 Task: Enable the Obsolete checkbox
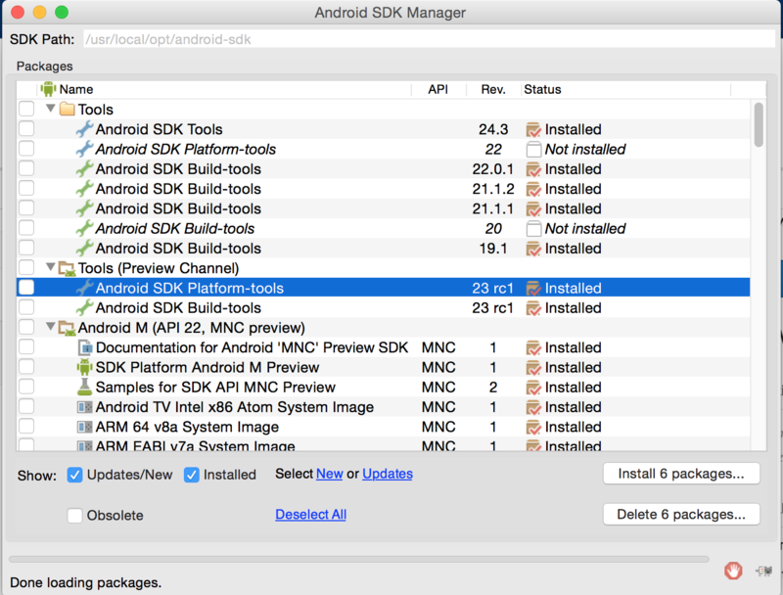coord(74,515)
